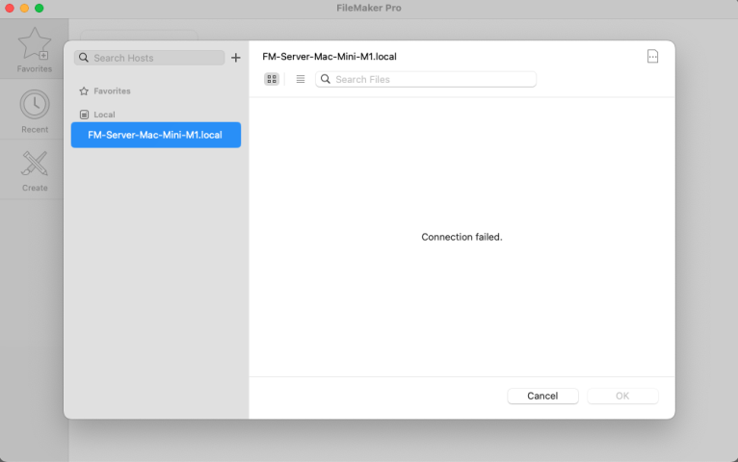Close the FileMaker Pro window
738x462 pixels.
(x=10, y=8)
